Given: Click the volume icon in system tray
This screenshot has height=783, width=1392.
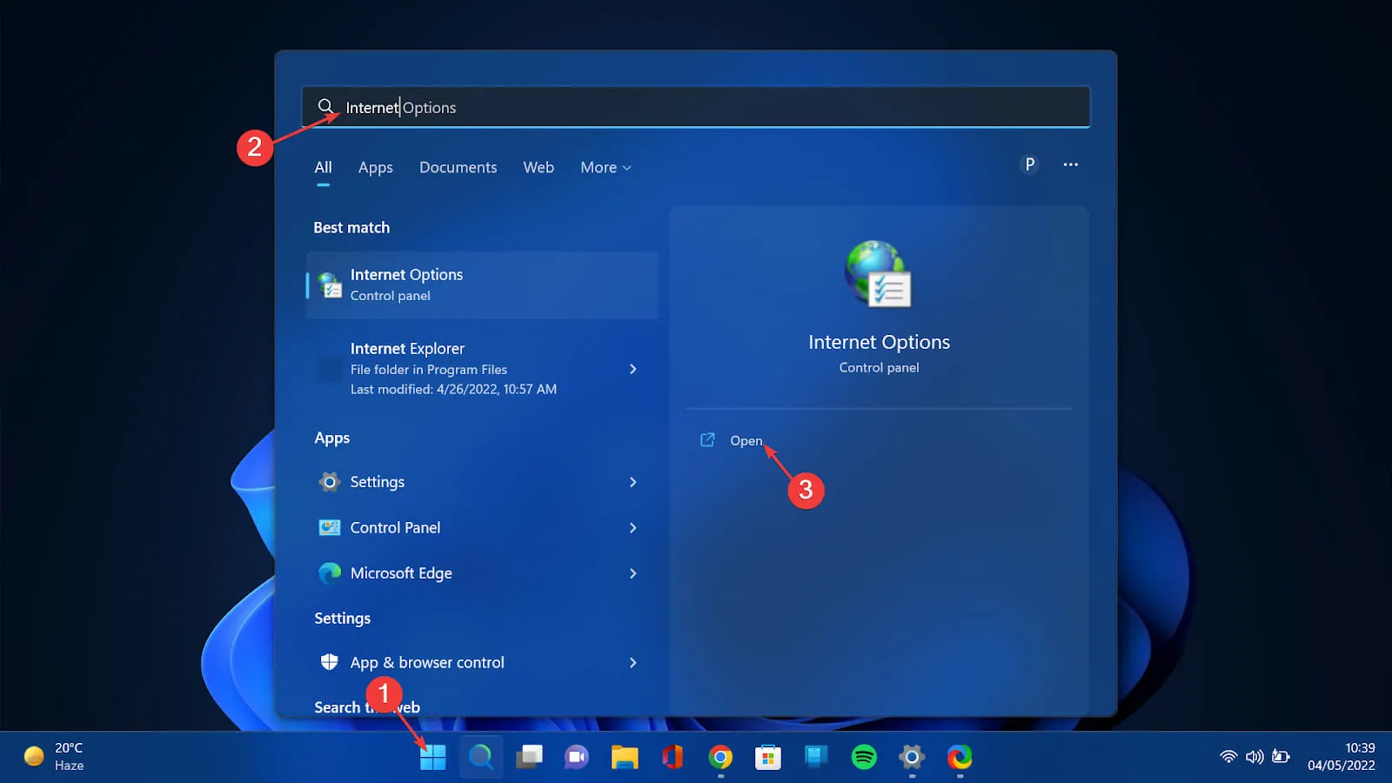Looking at the screenshot, I should (x=1254, y=757).
